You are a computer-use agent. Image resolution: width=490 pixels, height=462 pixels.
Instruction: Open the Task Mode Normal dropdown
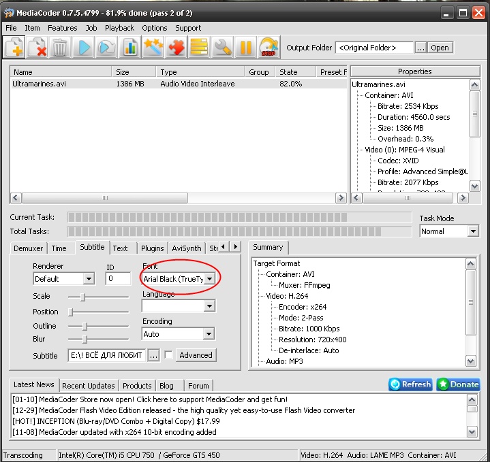(448, 231)
